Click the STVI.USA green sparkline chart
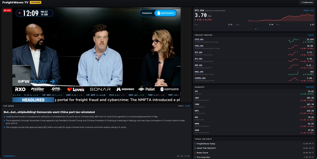 coord(293,40)
